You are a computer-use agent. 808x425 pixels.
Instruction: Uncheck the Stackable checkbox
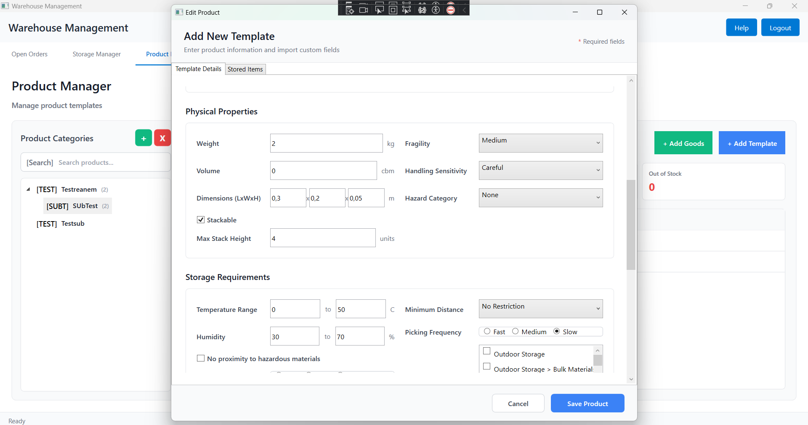[201, 220]
